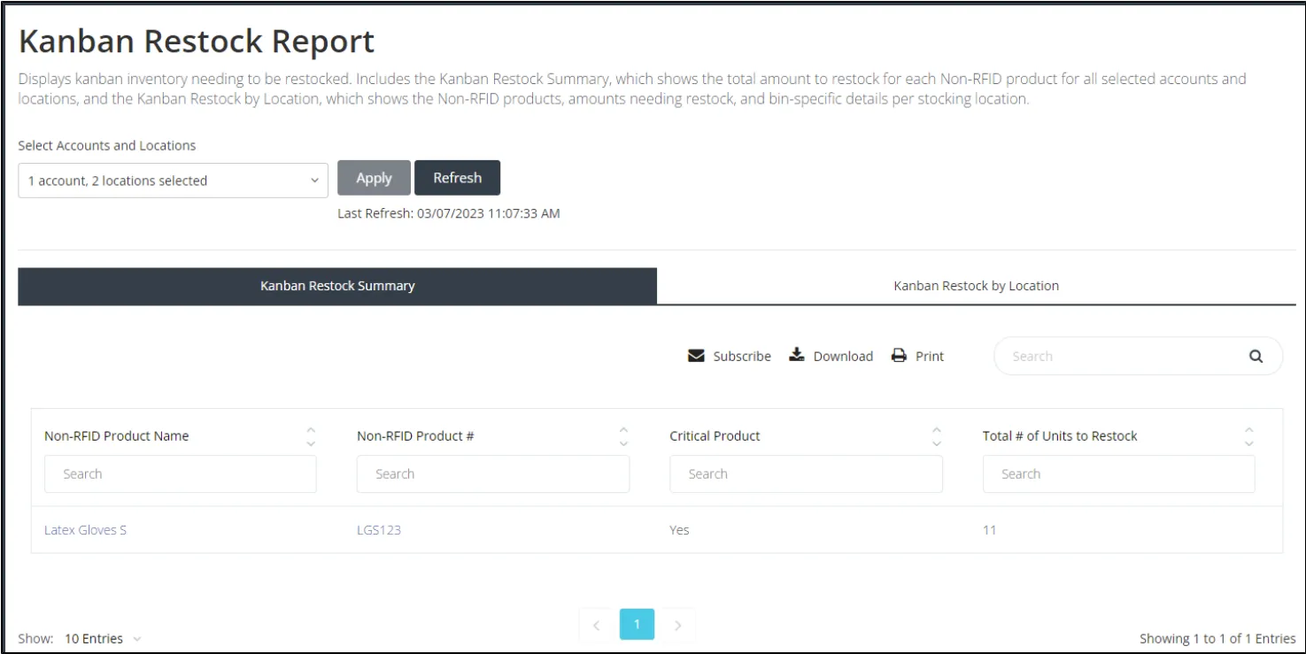The image size is (1306, 654).
Task: Switch to Kanban Restock by Location tab
Action: click(x=976, y=286)
